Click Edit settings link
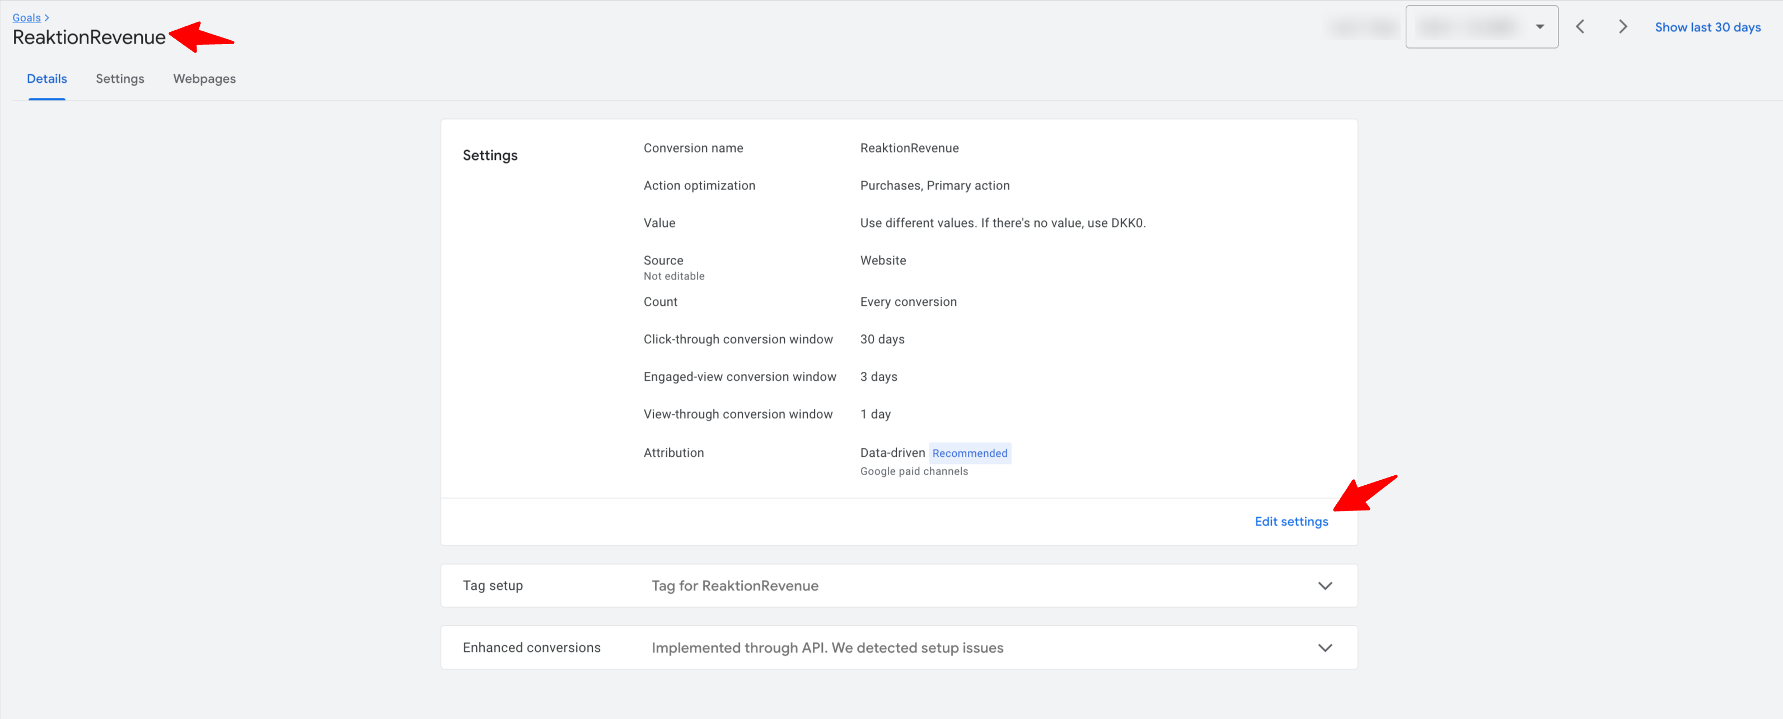 click(1291, 521)
